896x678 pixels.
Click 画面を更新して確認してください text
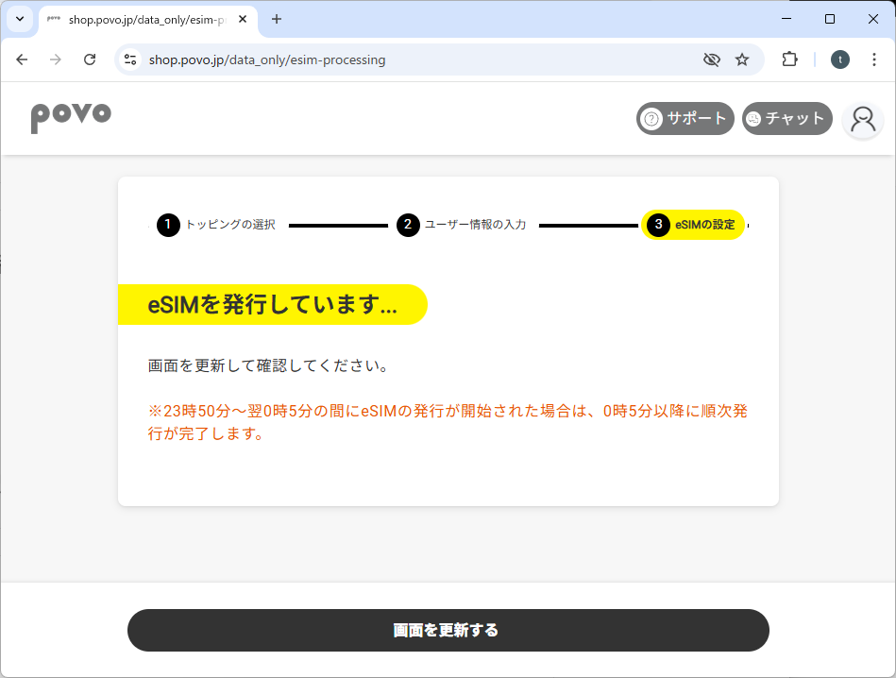(268, 365)
